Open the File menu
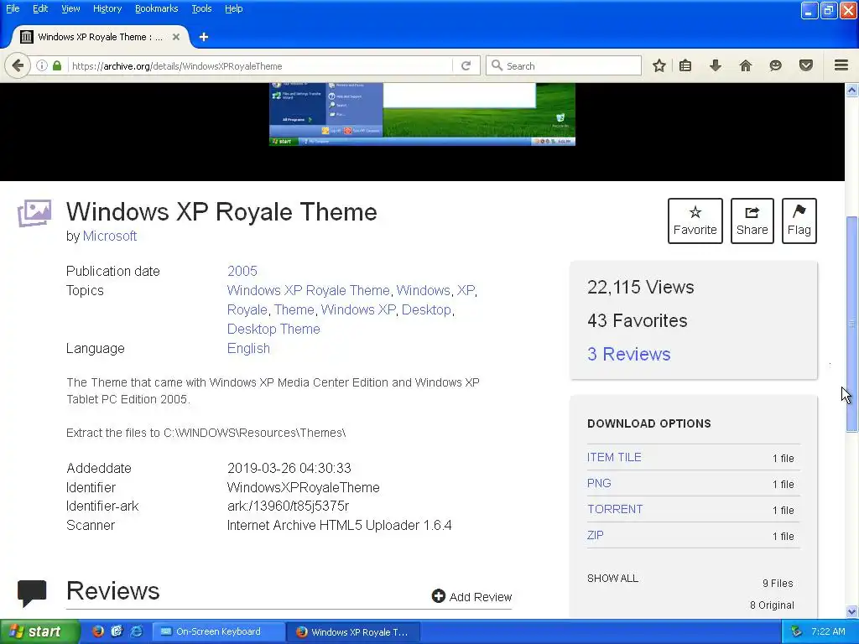Screen dimensions: 859x644 click(x=13, y=8)
